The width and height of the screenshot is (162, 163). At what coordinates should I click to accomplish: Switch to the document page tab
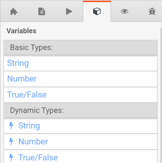42,12
